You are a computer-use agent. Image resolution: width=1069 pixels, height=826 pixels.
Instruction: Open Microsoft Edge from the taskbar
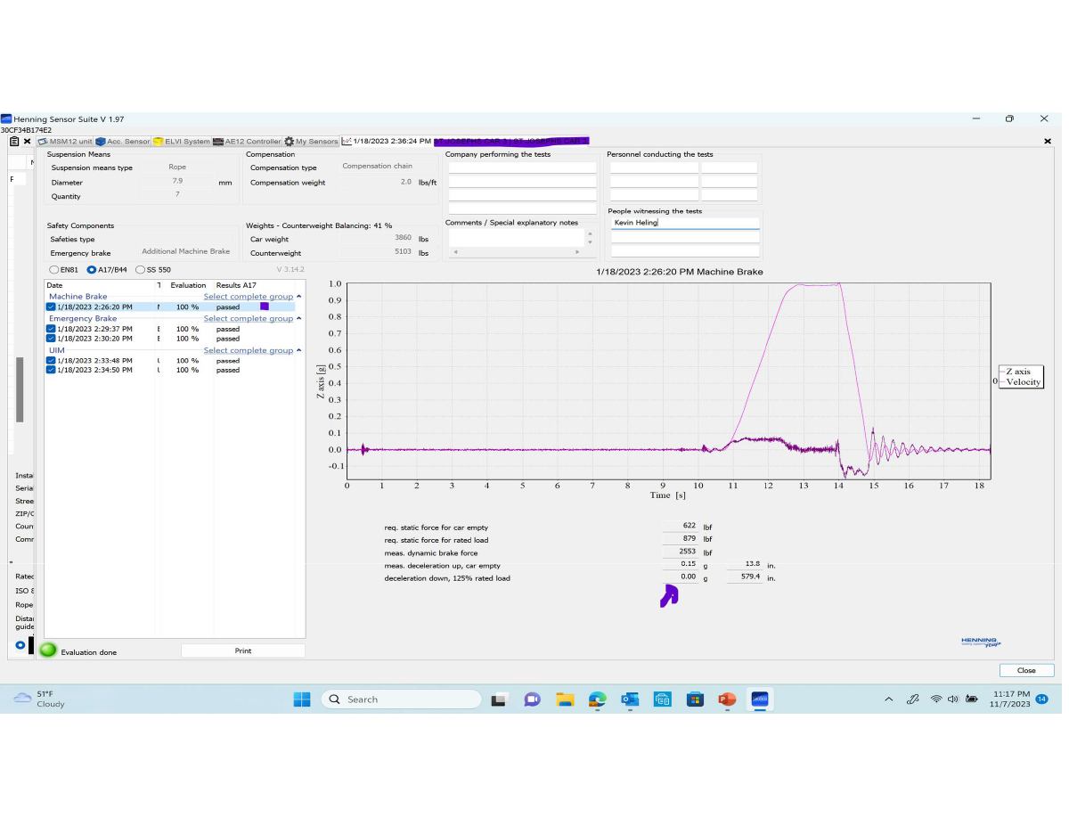(598, 699)
